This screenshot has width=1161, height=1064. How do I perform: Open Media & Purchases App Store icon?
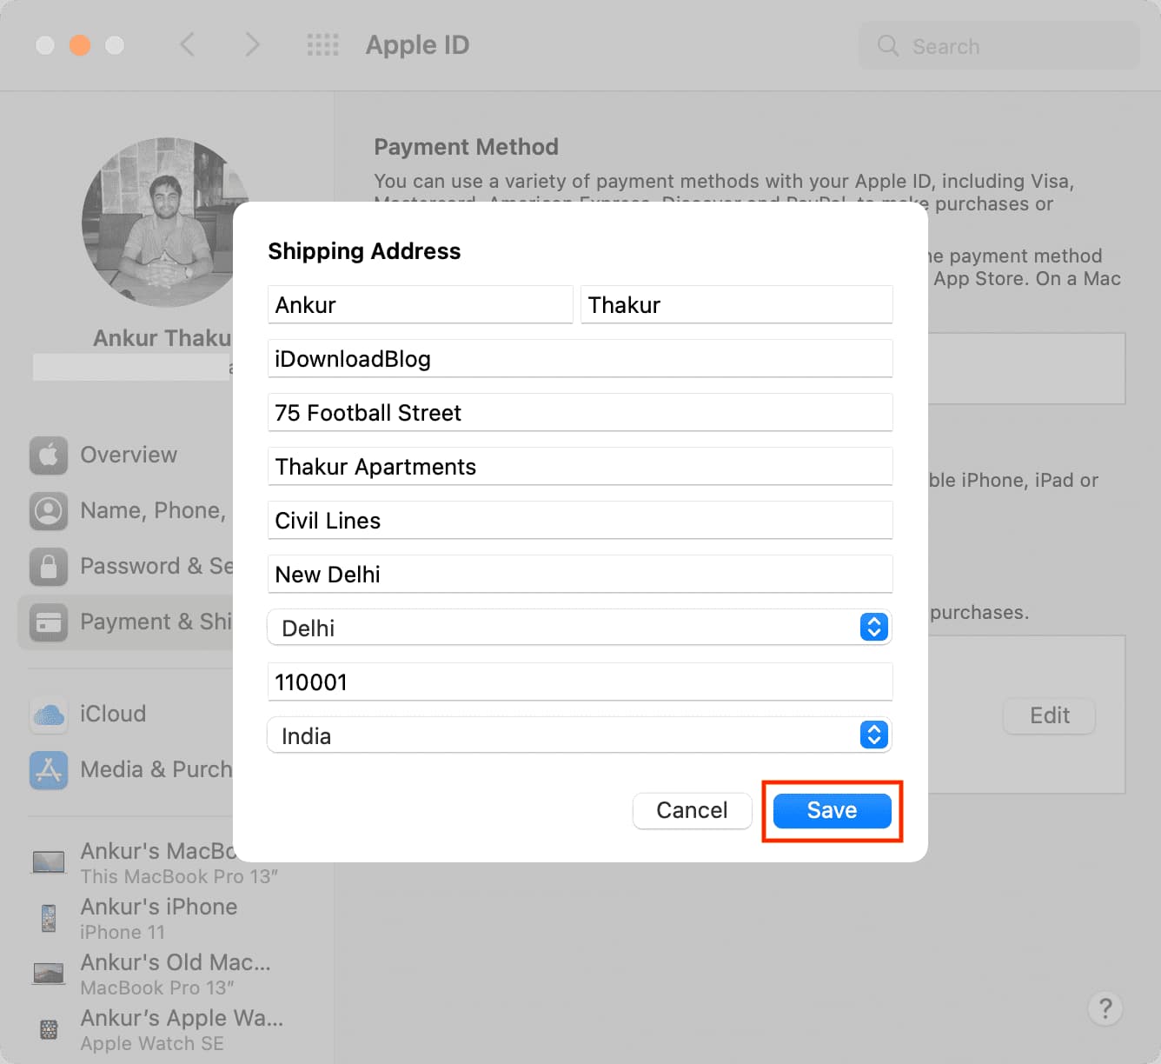pos(49,770)
